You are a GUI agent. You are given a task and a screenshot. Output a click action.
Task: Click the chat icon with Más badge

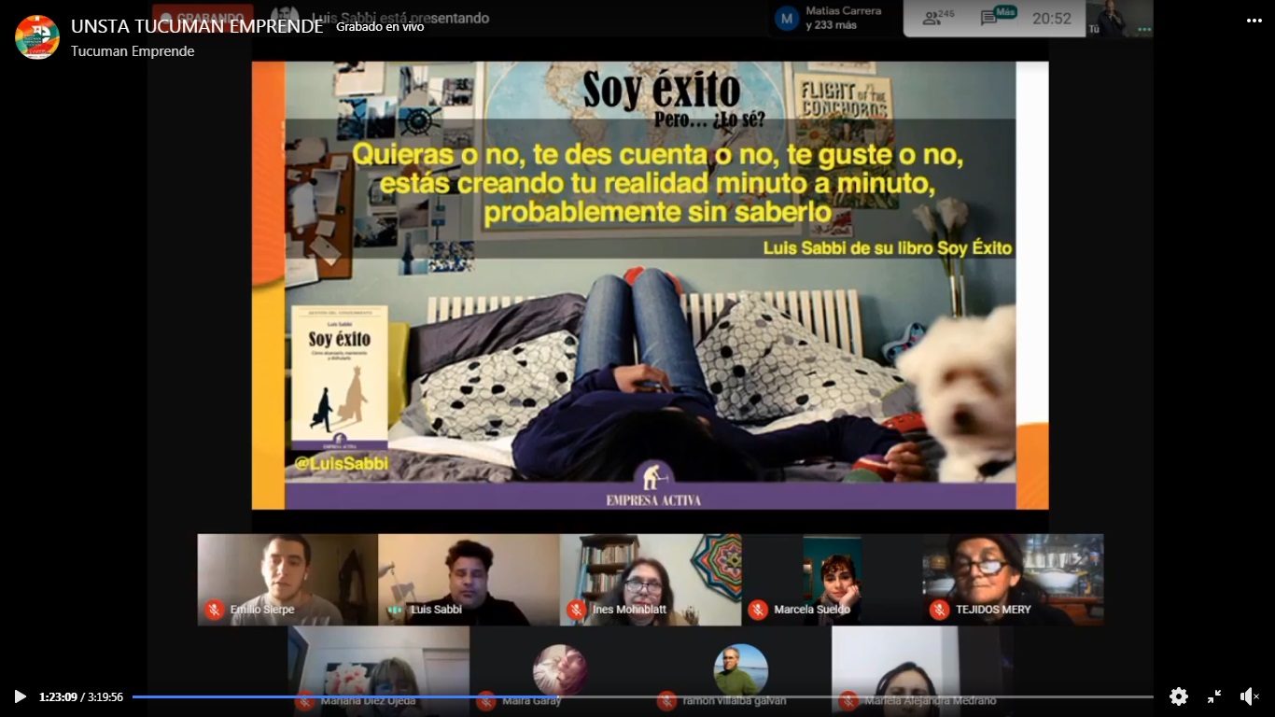click(989, 18)
